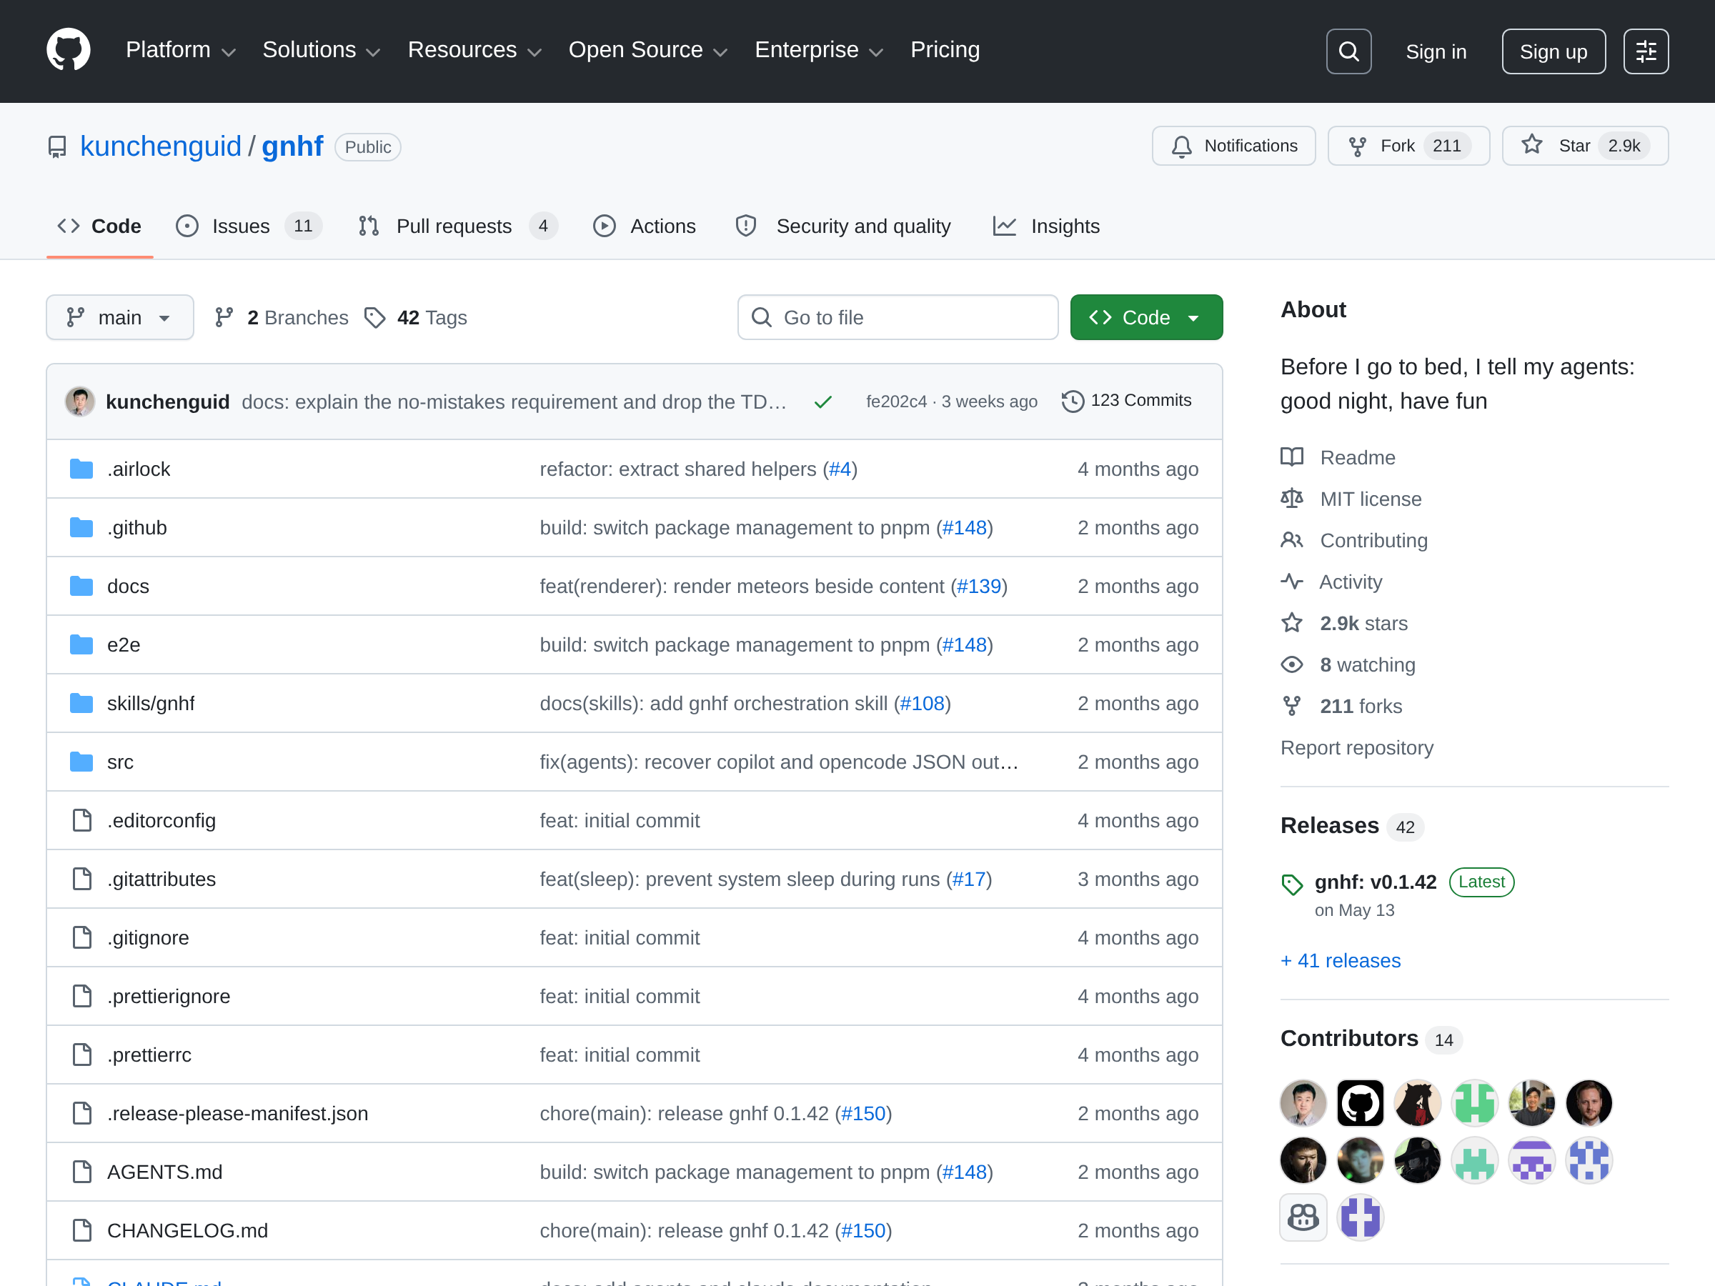Expand the Enterprise menu
The height and width of the screenshot is (1286, 1715).
click(819, 51)
